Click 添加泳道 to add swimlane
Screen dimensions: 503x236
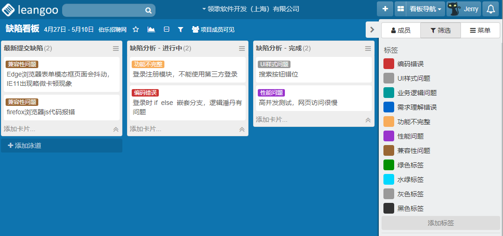pyautogui.click(x=62, y=146)
